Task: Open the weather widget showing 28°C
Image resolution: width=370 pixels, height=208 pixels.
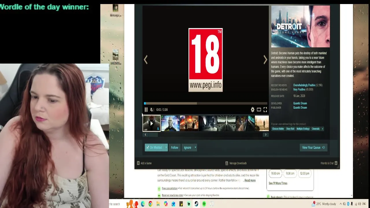Action: point(324,204)
